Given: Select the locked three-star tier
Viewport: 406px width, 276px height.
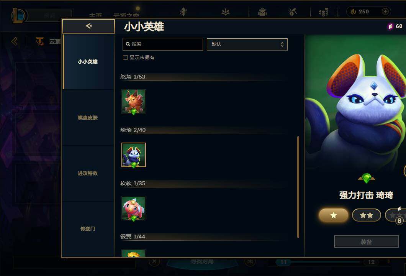Looking at the screenshot, I should click(395, 215).
